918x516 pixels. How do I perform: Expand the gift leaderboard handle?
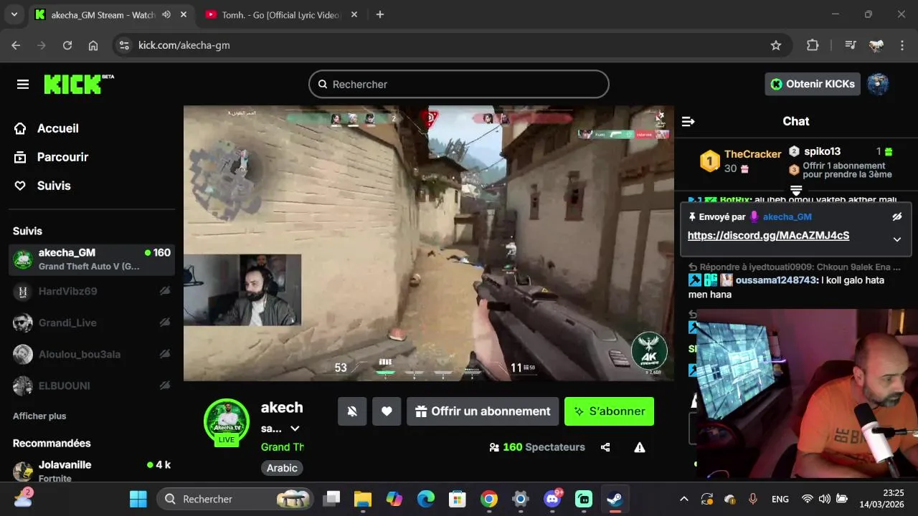tap(796, 190)
